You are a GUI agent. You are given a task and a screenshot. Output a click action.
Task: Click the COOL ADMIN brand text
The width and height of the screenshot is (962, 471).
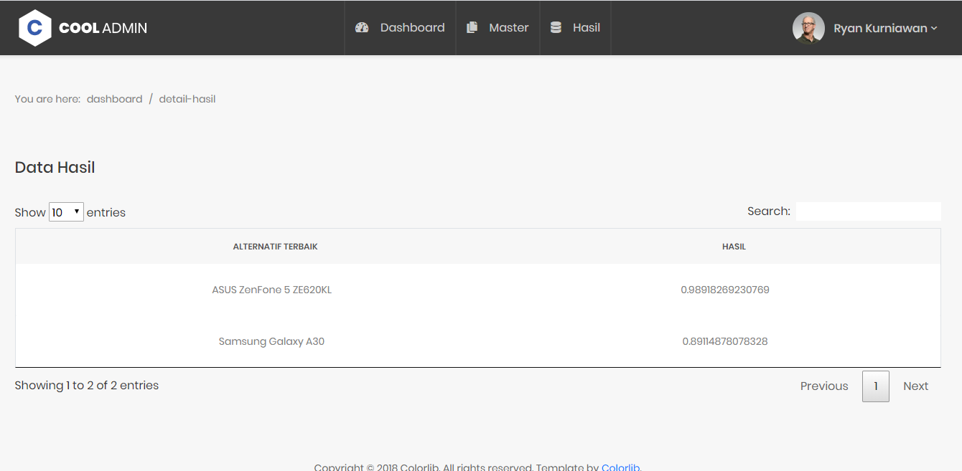point(103,28)
